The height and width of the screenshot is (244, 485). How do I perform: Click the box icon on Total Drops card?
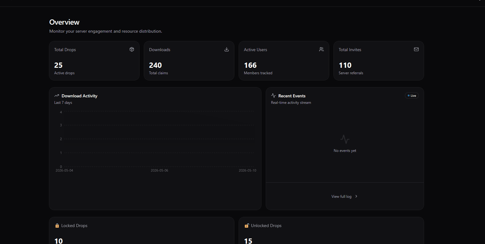pyautogui.click(x=132, y=49)
